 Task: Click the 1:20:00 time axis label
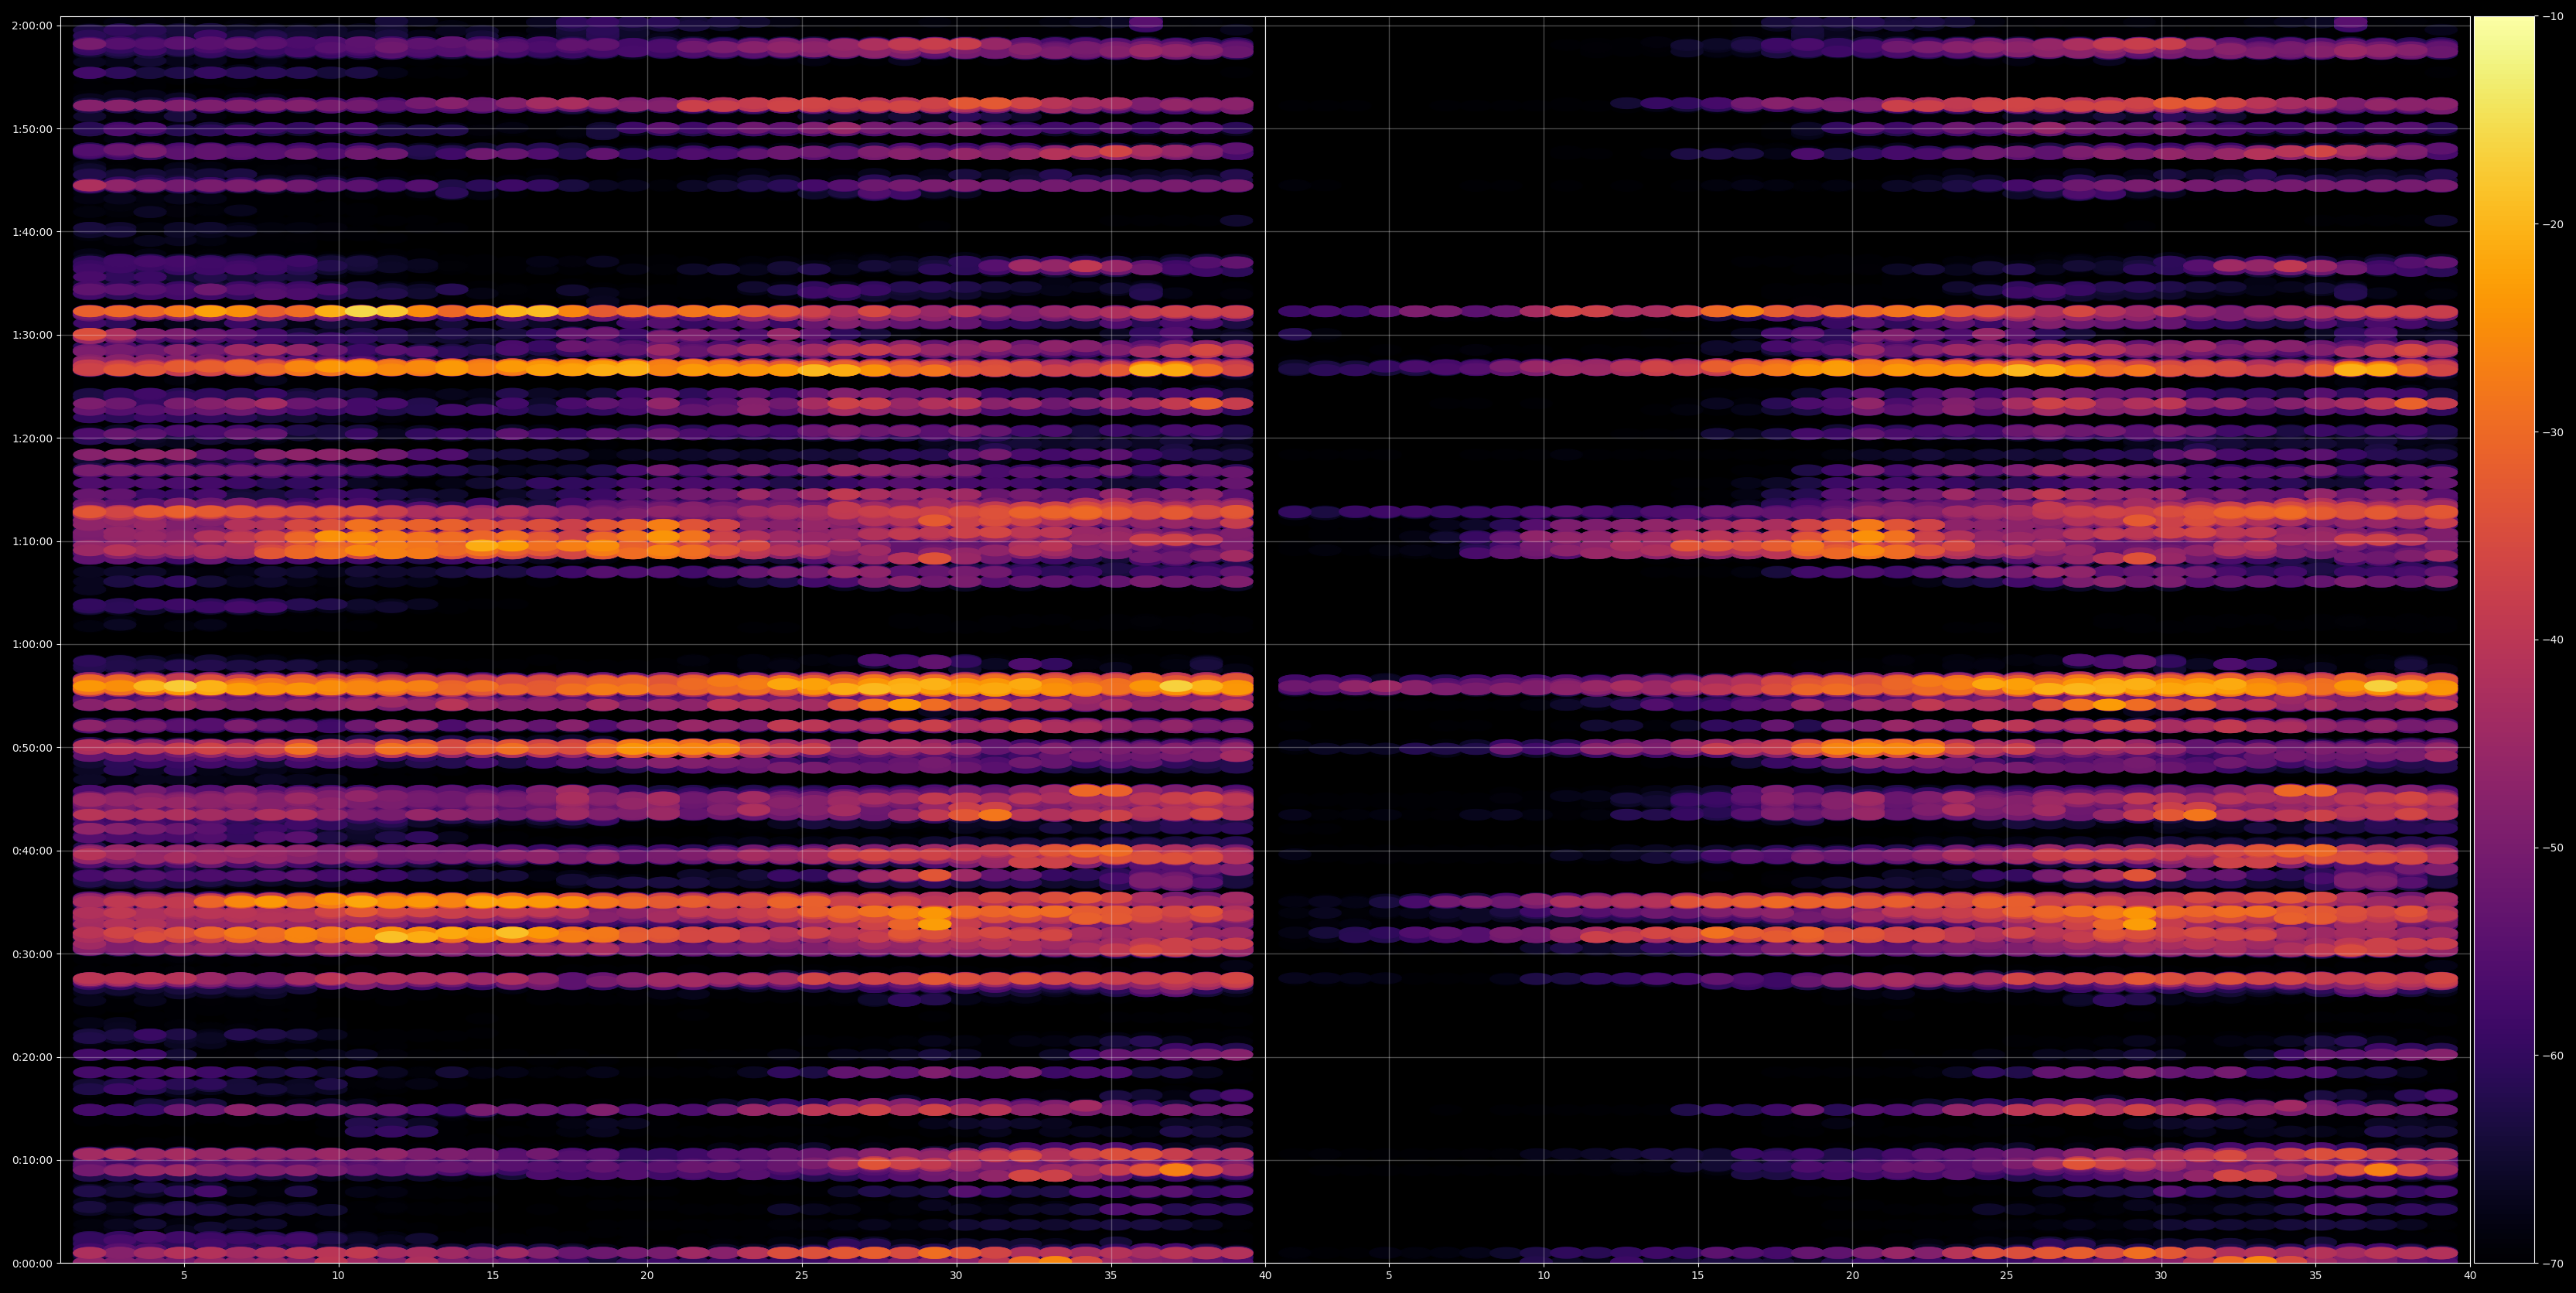[x=33, y=438]
